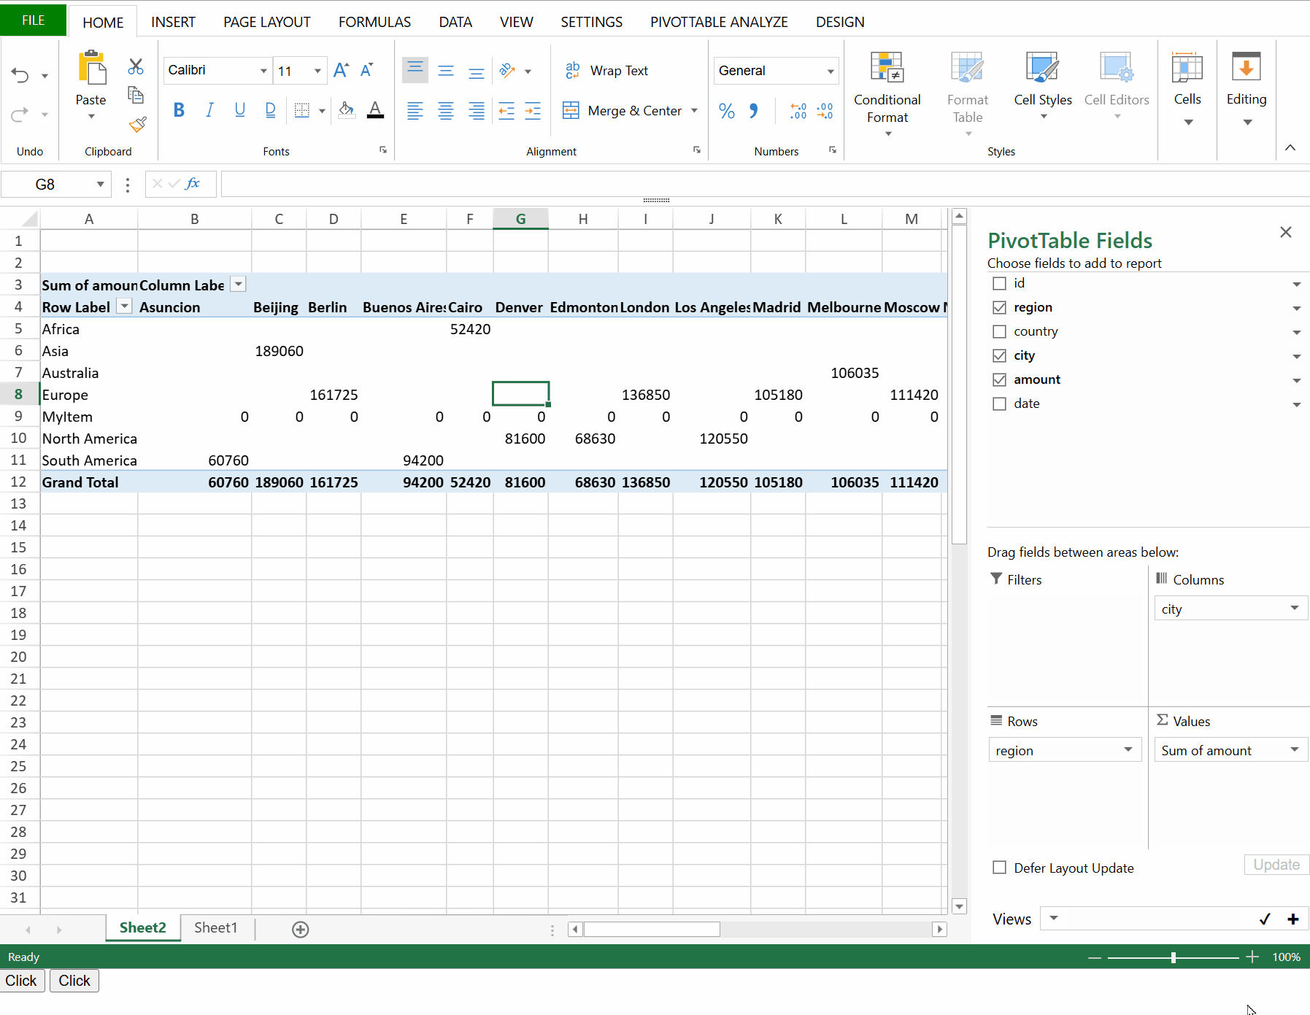This screenshot has width=1310, height=1015.
Task: Pick the font color swatch
Action: click(x=375, y=110)
